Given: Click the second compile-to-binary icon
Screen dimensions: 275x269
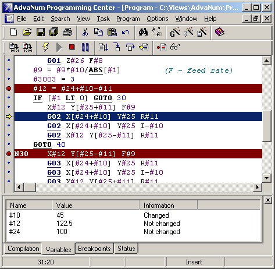Looking at the screenshot, I should click(x=27, y=47).
